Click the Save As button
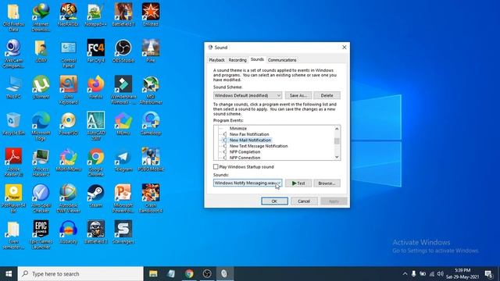This screenshot has height=281, width=500. pyautogui.click(x=298, y=95)
